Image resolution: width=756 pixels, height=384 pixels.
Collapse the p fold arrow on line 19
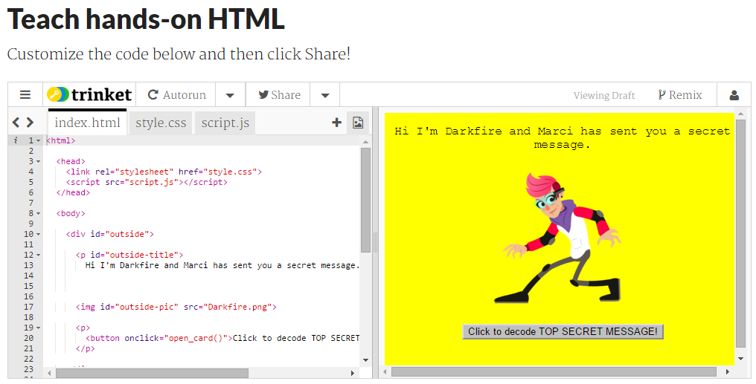(39, 328)
